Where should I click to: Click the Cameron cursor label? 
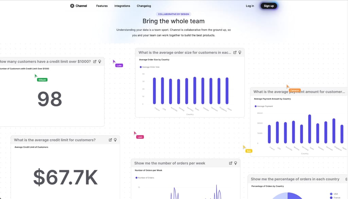tap(295, 90)
